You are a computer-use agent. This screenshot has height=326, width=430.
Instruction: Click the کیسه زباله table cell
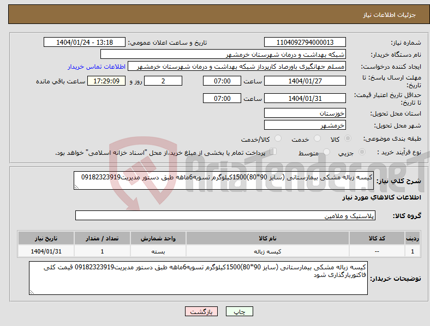tap(267, 251)
